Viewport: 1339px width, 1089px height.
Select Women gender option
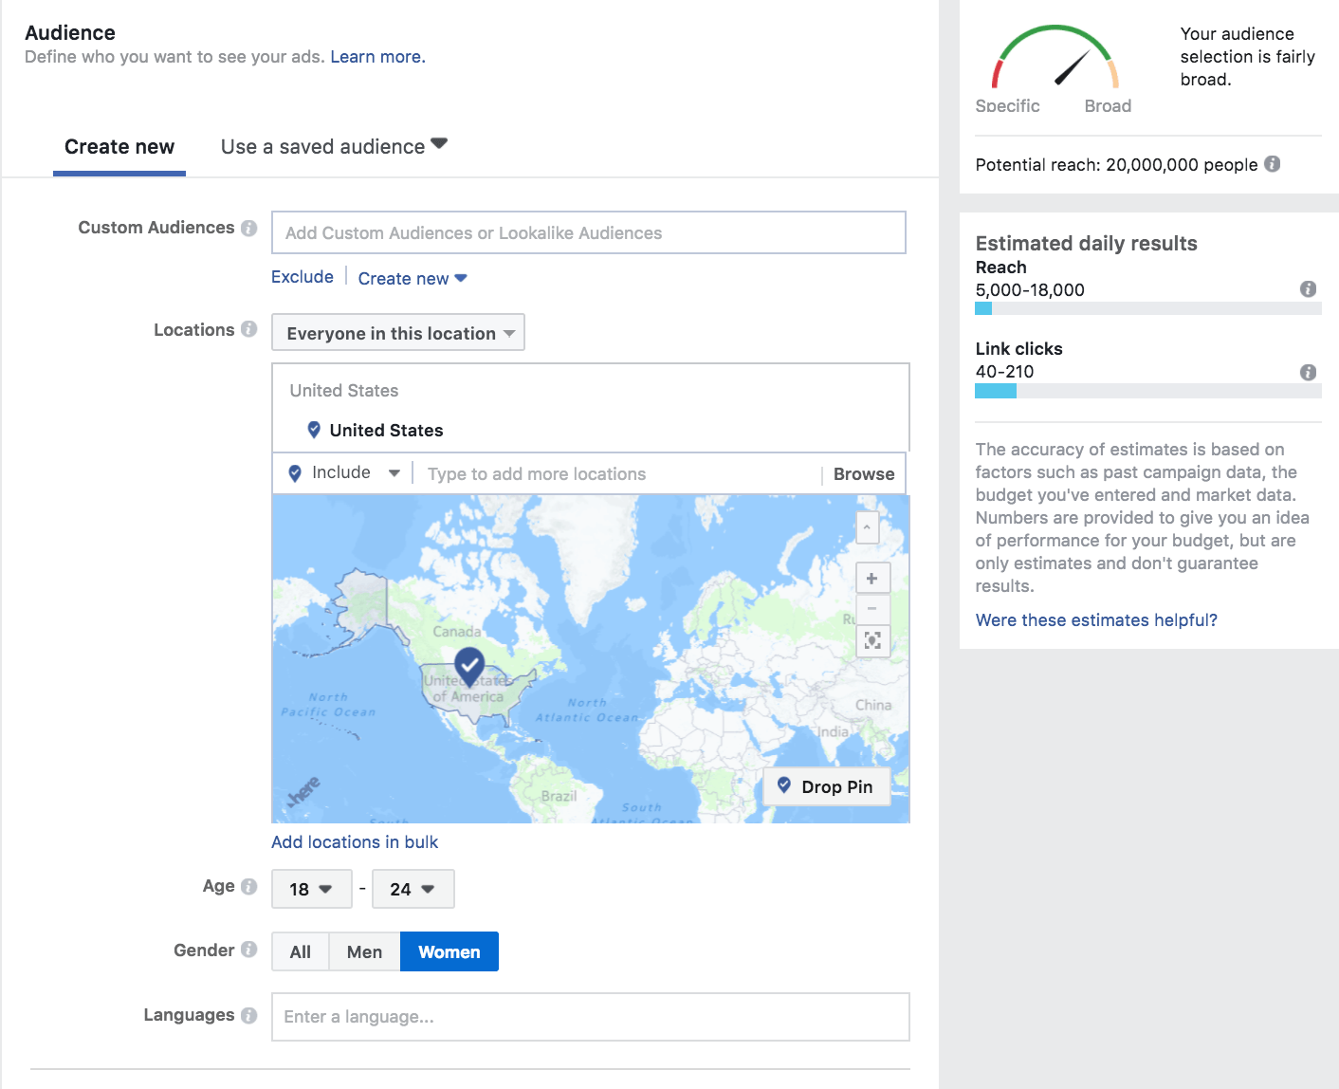pyautogui.click(x=449, y=951)
